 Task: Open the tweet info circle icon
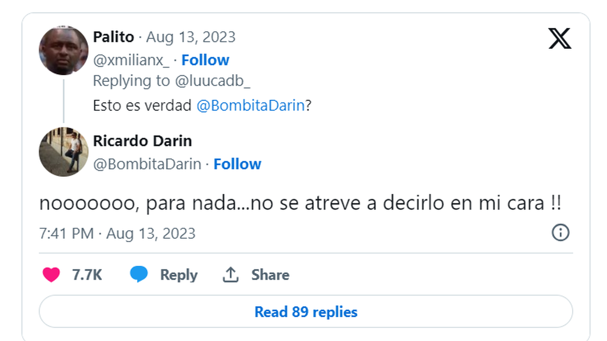click(560, 233)
